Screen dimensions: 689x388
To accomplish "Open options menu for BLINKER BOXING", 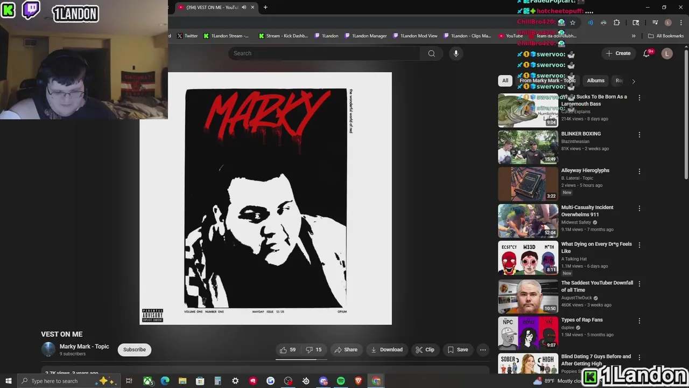I will 639,135.
